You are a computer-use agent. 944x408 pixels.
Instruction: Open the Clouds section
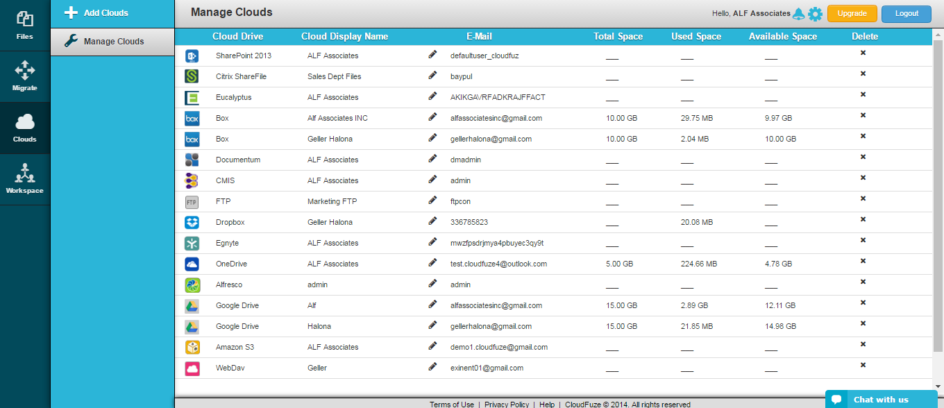point(25,128)
